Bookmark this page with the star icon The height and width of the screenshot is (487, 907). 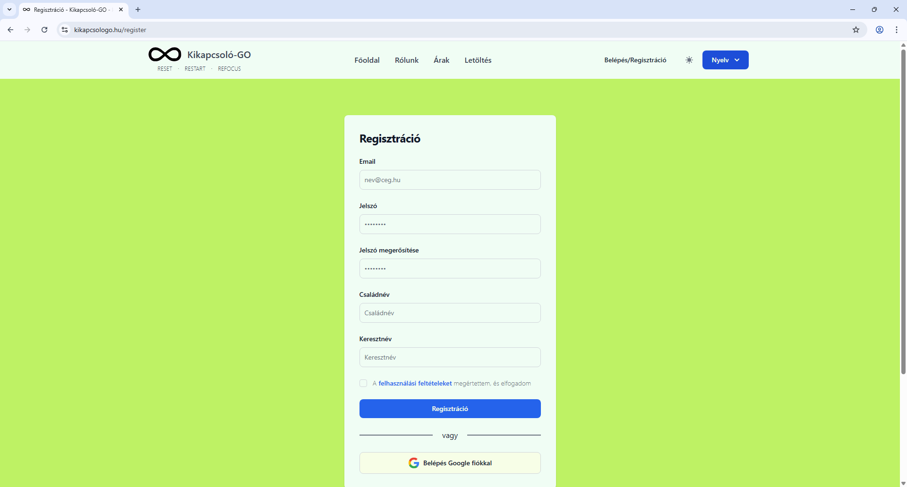point(856,30)
